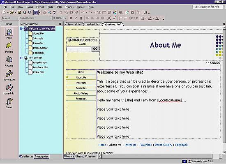226x164 pixels.
Task: Select the Navigation view icon in Views bar
Action: (9, 74)
